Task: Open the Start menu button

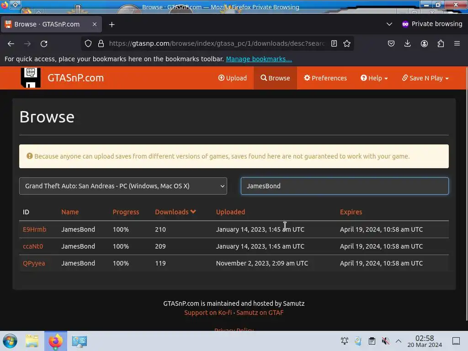Action: [10, 341]
